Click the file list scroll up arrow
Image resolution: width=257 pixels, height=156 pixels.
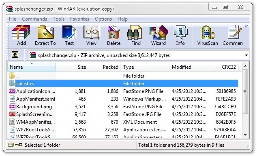click(245, 66)
